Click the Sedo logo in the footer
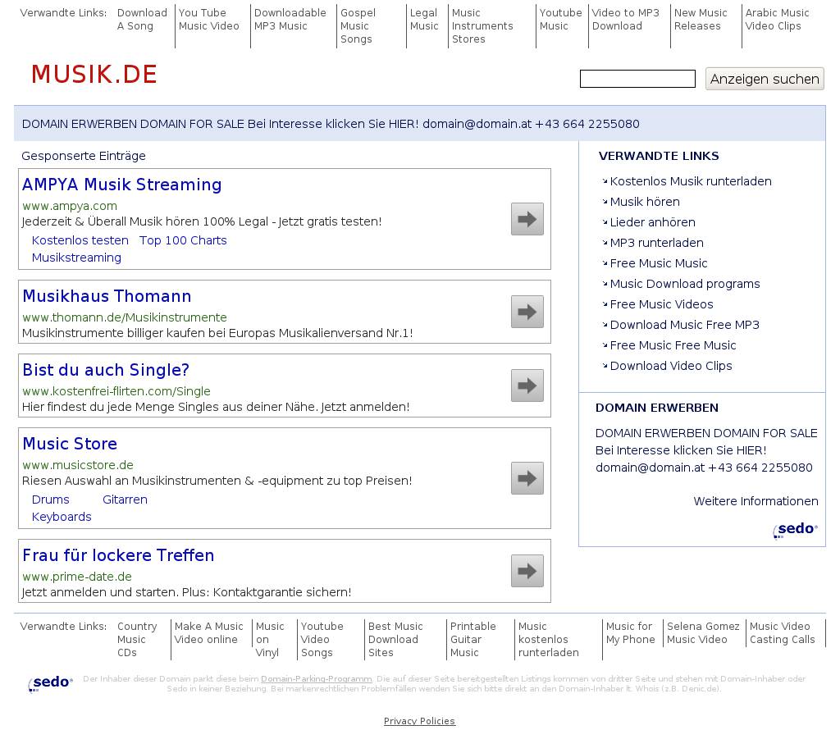840x730 pixels. coord(51,682)
